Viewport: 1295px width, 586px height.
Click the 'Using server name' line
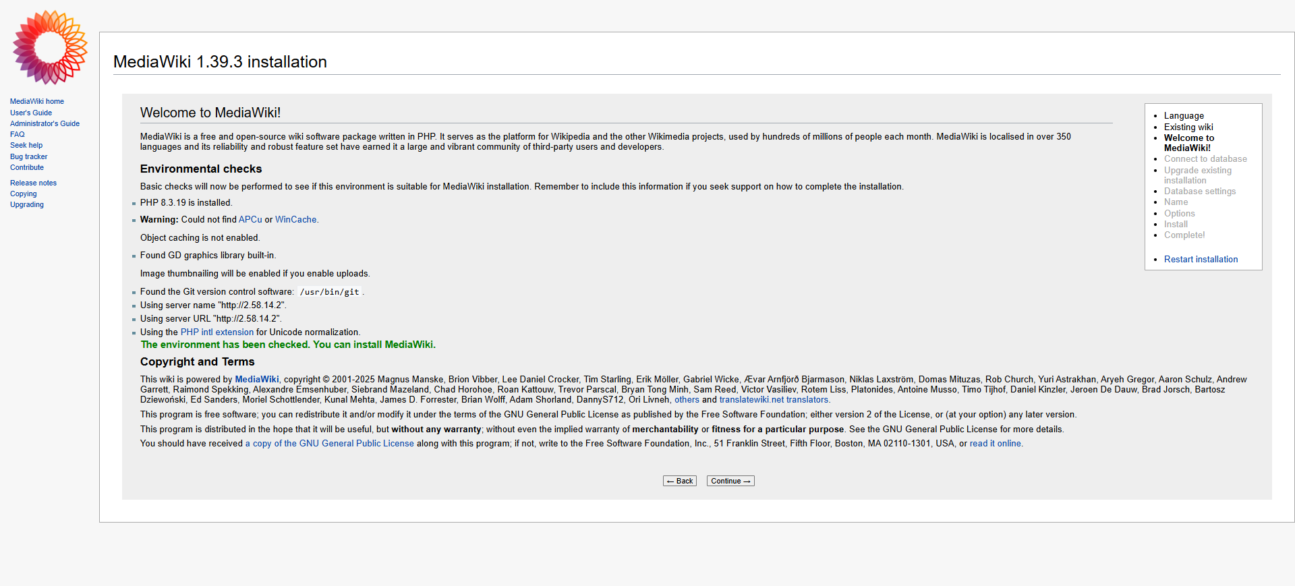(213, 305)
